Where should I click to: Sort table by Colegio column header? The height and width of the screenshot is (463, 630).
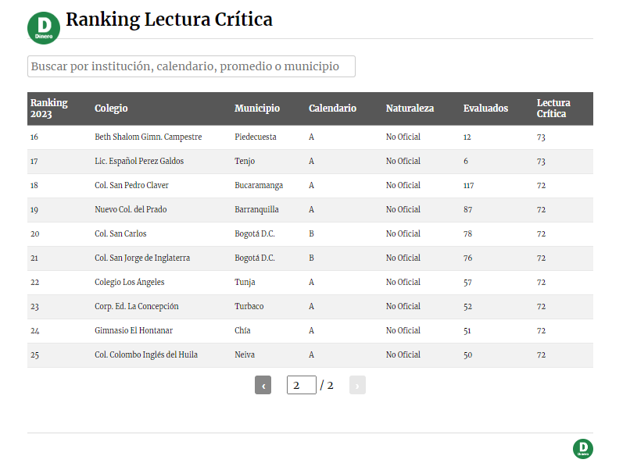click(111, 109)
